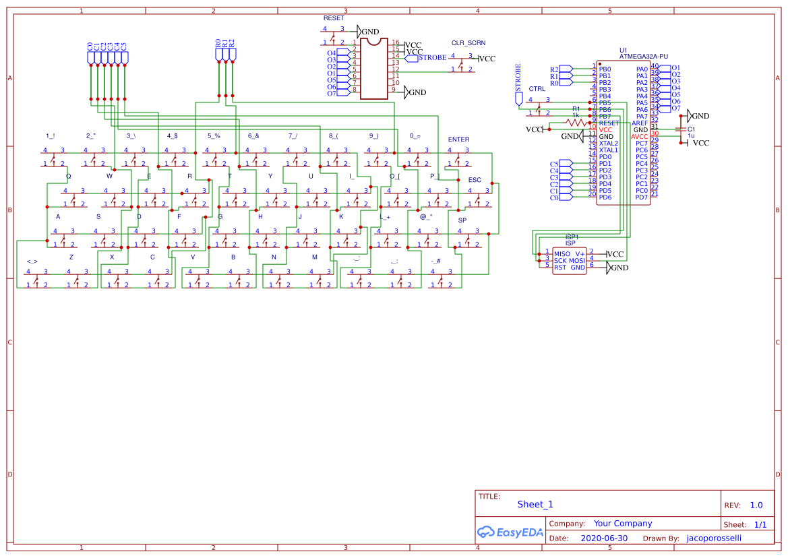Select the jacoporosselli Drawn By text
The image size is (788, 558).
[x=714, y=538]
